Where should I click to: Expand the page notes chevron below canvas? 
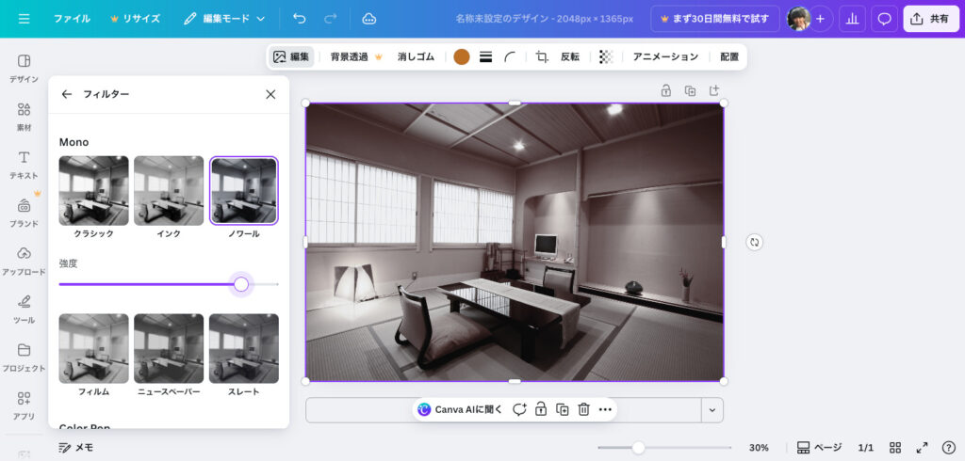[x=712, y=409]
